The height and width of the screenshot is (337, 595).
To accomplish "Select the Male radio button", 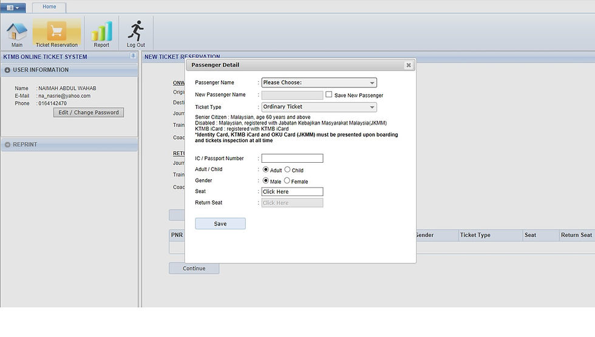I will pos(266,181).
